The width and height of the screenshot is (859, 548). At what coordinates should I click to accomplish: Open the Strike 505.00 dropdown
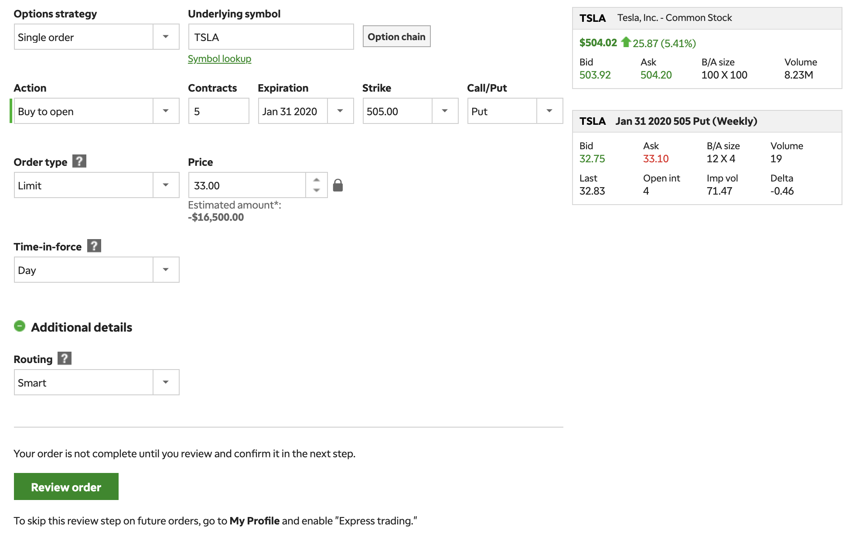[410, 111]
